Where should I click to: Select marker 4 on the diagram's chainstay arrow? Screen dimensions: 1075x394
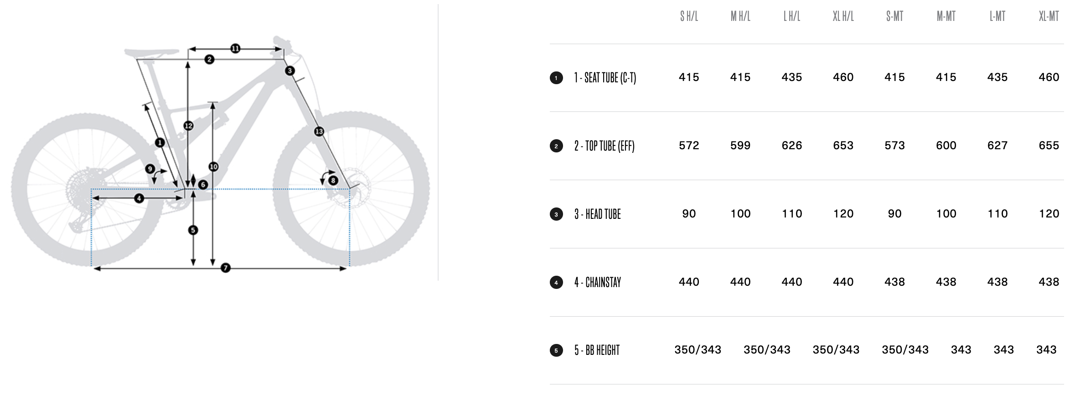(139, 198)
